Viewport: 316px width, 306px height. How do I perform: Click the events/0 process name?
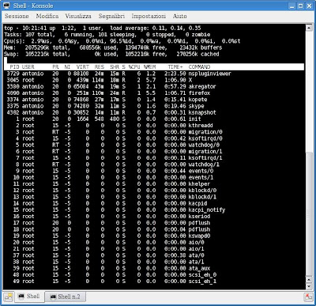201,171
